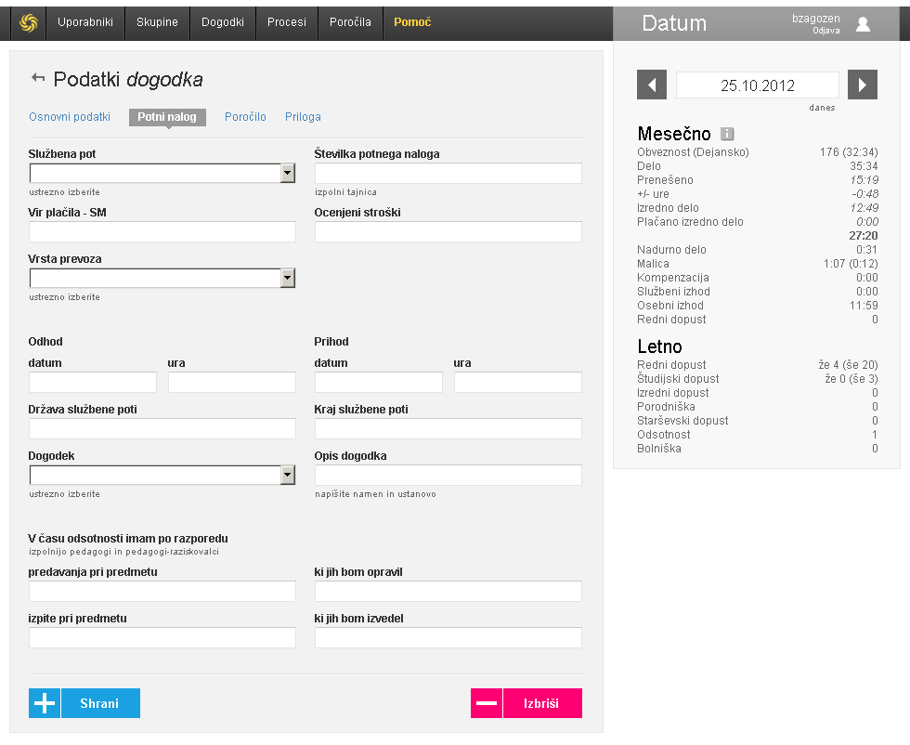Go to previous date with left arrow
This screenshot has height=745, width=910.
point(651,85)
